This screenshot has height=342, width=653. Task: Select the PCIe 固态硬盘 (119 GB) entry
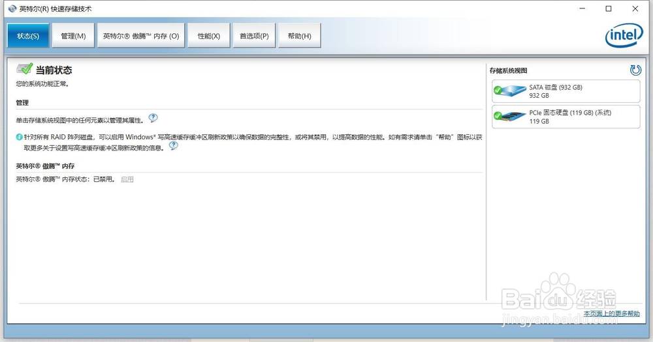click(x=566, y=117)
